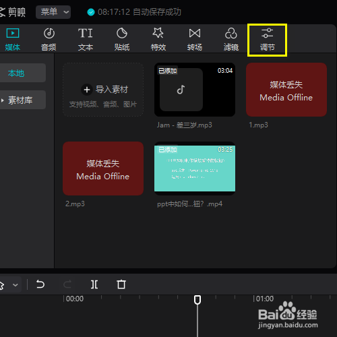Undo the last action
The image size is (337, 337).
tap(40, 284)
